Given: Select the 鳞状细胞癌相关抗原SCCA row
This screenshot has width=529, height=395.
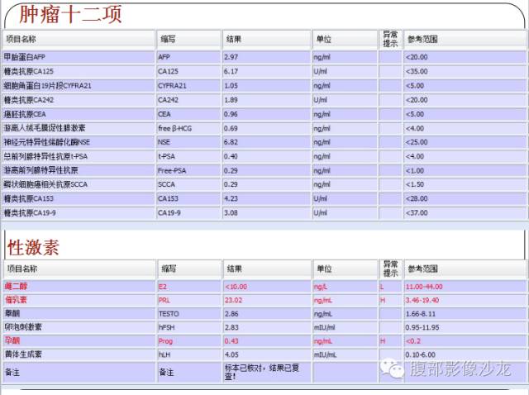Looking at the screenshot, I should coord(45,184).
